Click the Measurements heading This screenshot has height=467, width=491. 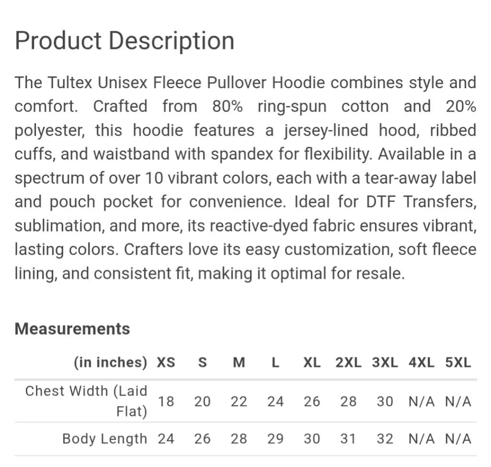pos(72,329)
